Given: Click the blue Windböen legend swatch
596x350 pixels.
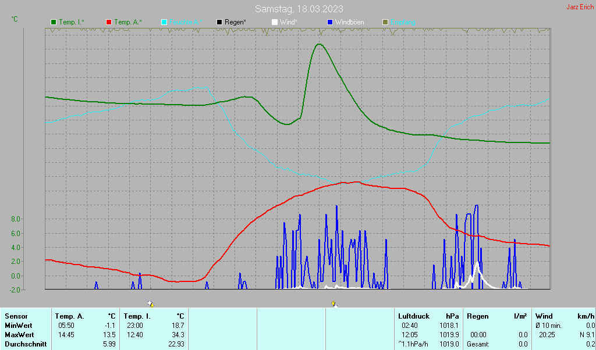Looking at the screenshot, I should pos(330,22).
